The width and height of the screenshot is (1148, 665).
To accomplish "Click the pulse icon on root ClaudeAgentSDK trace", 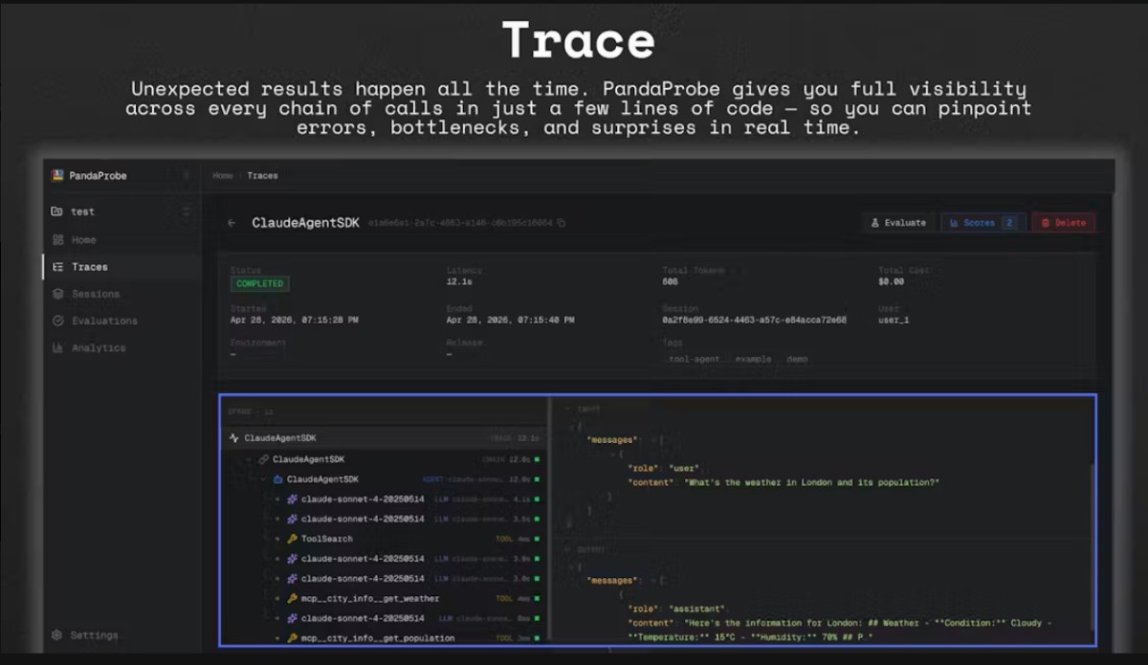I will pos(234,438).
